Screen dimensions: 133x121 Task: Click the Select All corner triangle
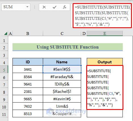point(6,34)
